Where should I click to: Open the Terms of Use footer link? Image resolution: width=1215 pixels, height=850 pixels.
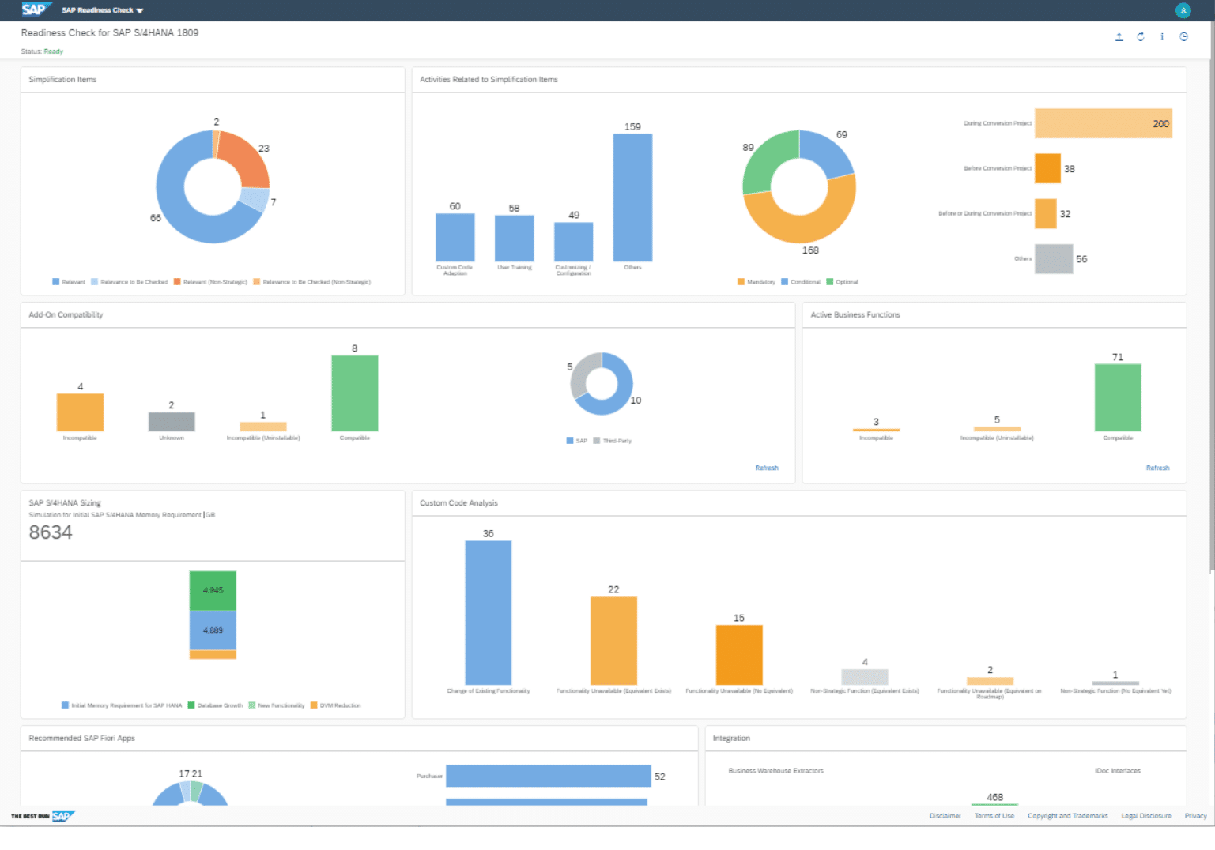[994, 816]
